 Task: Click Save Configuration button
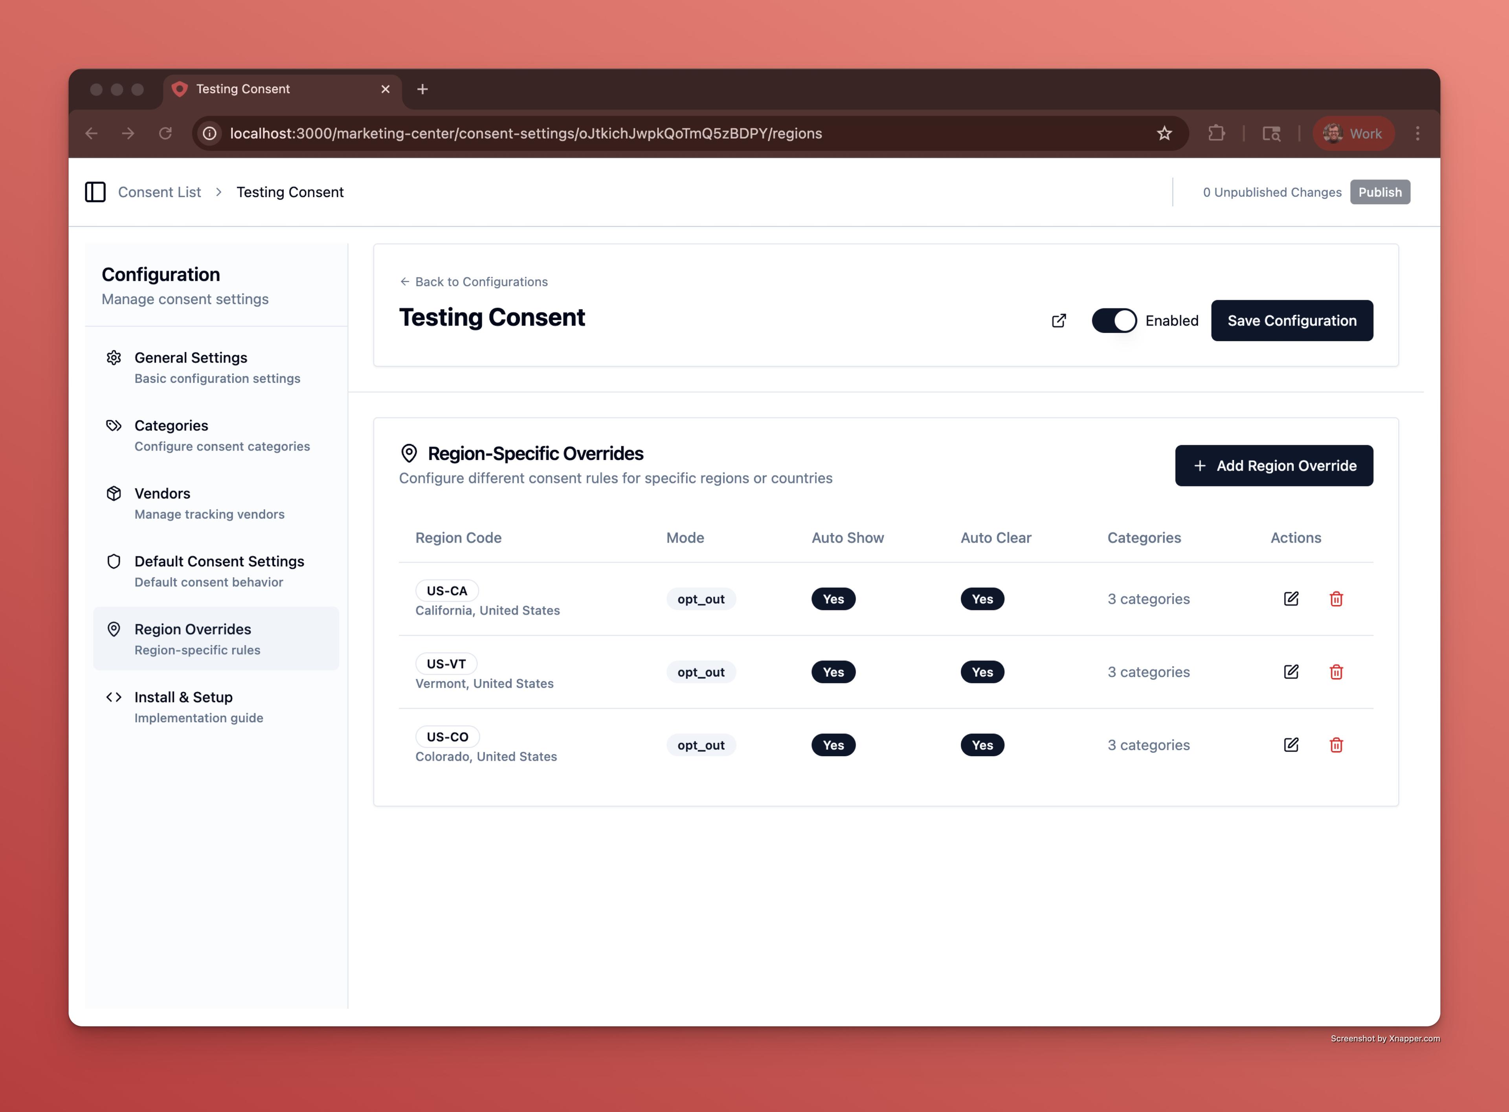[x=1291, y=321]
